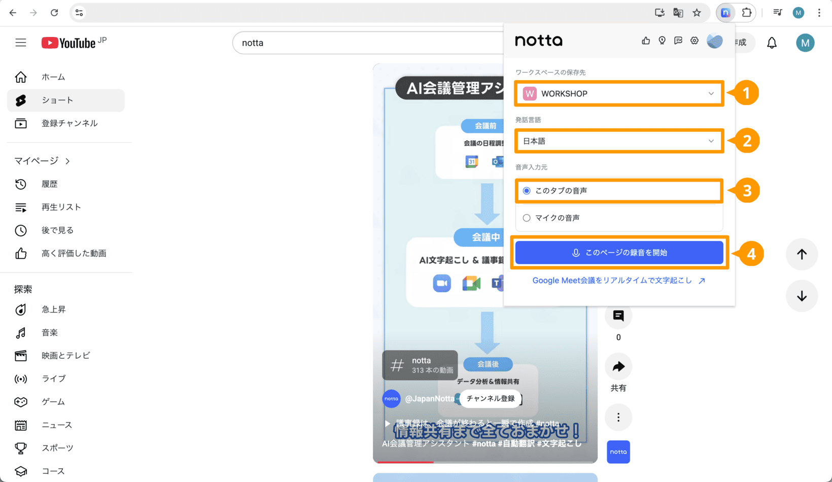Screen dimensions: 832x482
Task: Open the browser extensions puzzle icon
Action: (x=746, y=13)
